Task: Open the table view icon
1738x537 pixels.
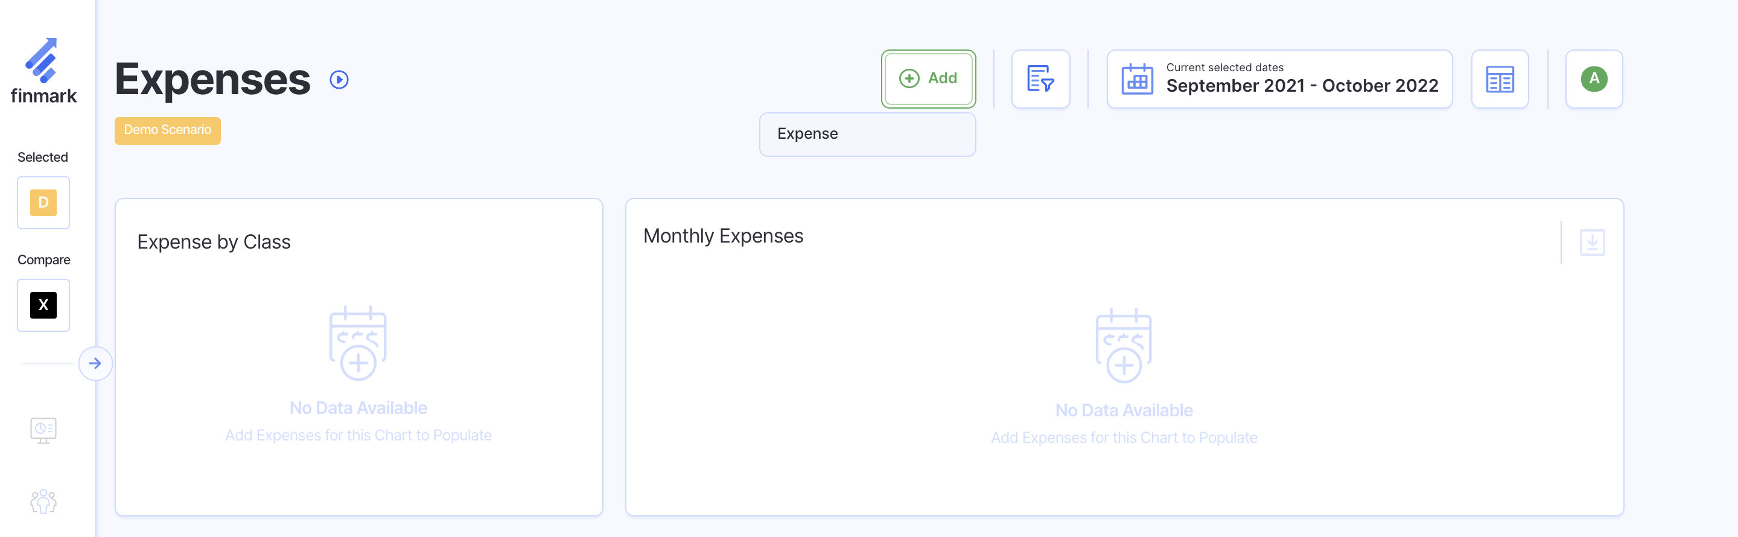Action: [1499, 79]
